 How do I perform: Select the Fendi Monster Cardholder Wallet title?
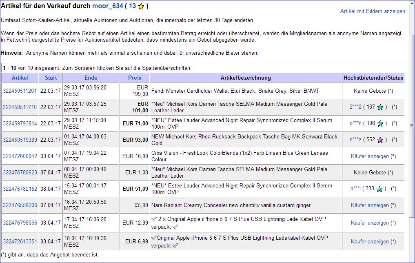(235, 91)
